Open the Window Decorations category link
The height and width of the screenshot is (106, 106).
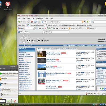click(26, 56)
